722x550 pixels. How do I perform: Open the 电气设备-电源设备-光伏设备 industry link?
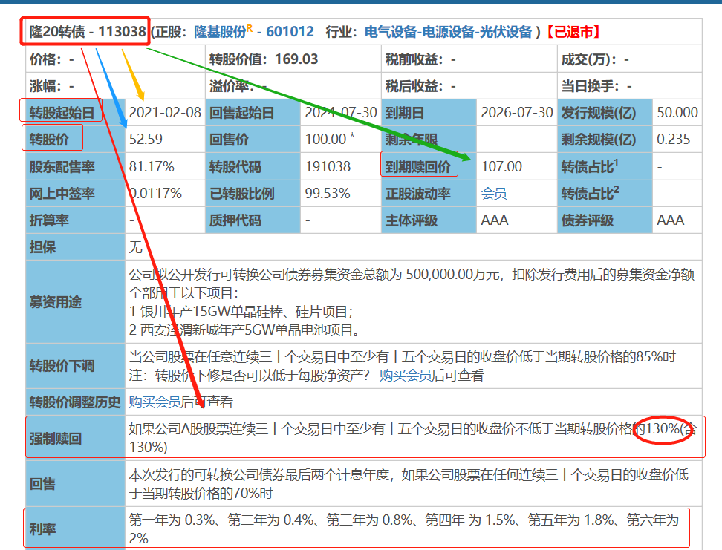tap(448, 32)
